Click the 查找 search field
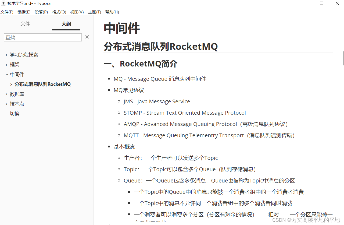The image size is (344, 225). [x=43, y=37]
